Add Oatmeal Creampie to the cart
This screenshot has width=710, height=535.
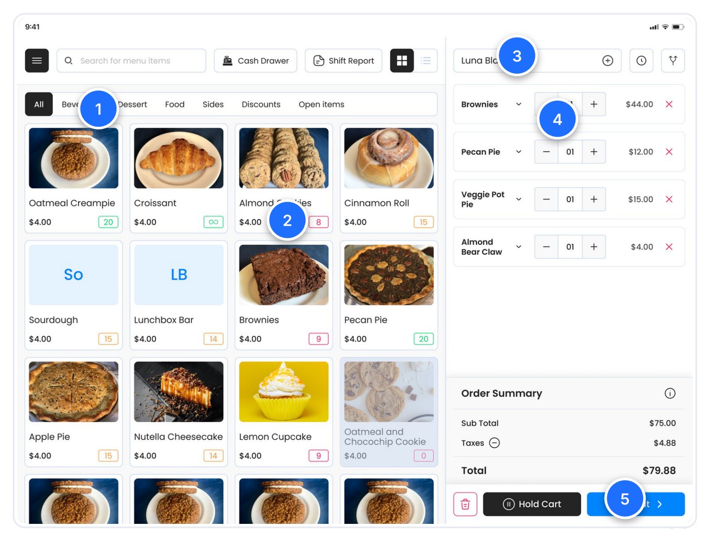coord(74,179)
